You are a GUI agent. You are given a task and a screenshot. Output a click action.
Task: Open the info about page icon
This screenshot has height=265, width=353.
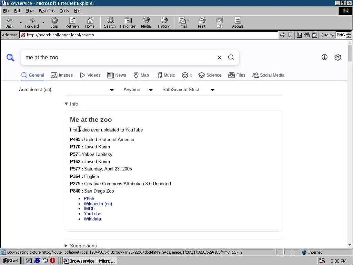coord(324,57)
